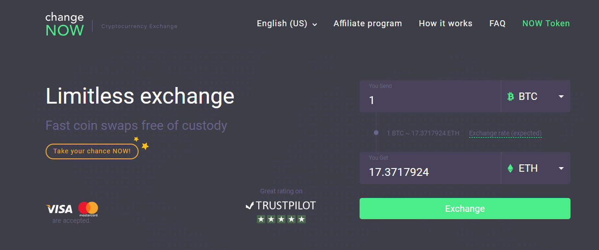Click the Ethereum diamond icon
Screen dimensions: 599x250
510,169
